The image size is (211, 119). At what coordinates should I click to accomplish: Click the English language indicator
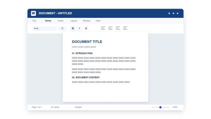coord(78,107)
